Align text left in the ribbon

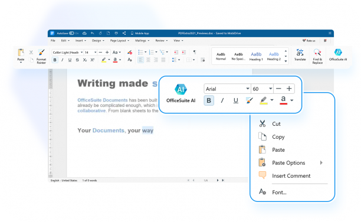click(x=140, y=60)
